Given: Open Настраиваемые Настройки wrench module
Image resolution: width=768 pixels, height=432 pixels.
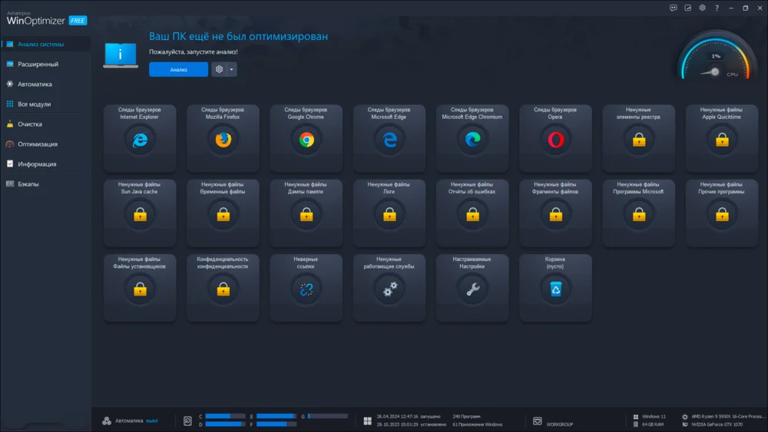Looking at the screenshot, I should [x=472, y=288].
